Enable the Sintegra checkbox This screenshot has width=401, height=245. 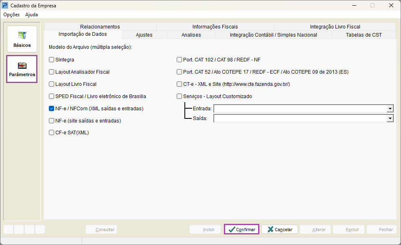[52, 60]
